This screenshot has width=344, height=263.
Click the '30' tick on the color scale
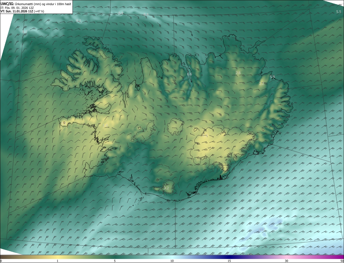coord(286,261)
